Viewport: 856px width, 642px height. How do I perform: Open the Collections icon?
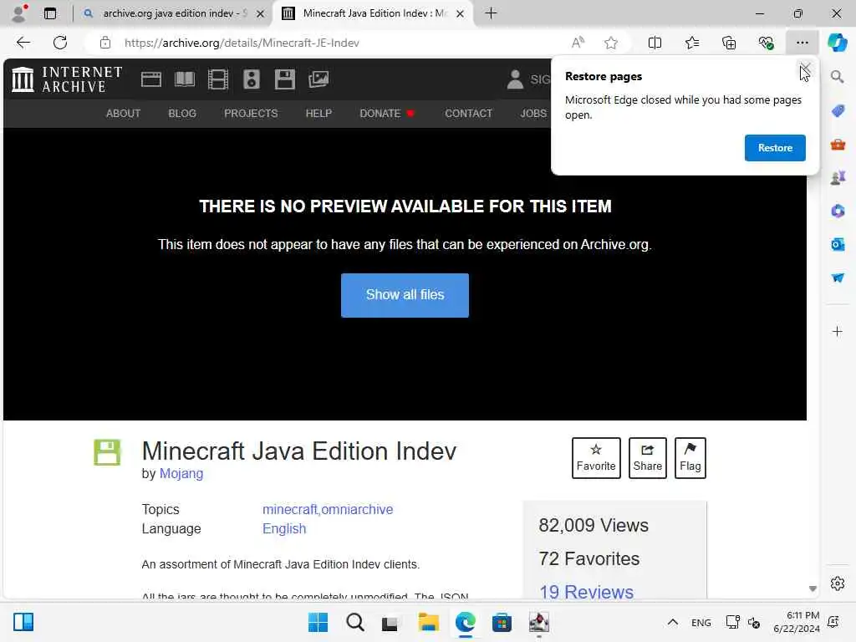pos(729,43)
